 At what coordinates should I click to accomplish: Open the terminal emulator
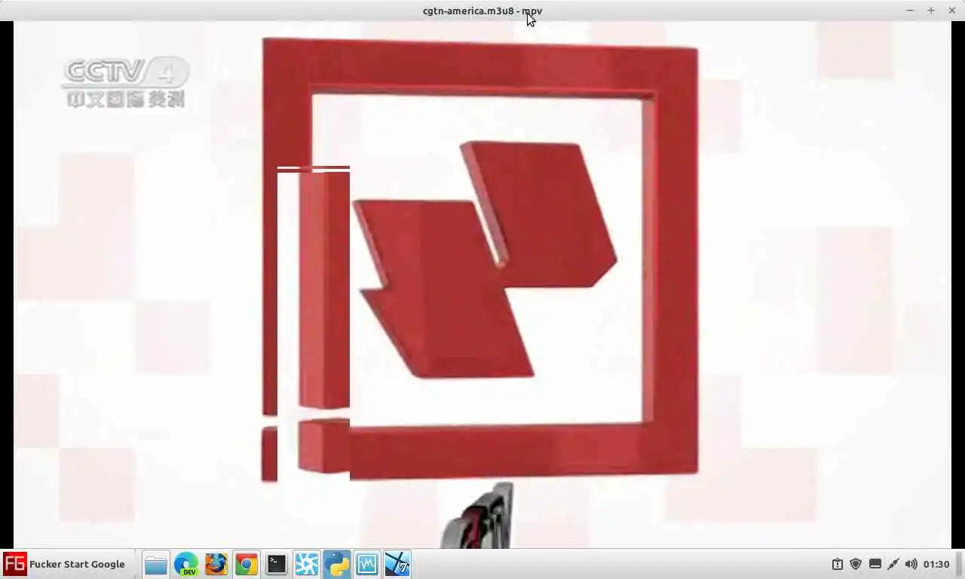(x=277, y=564)
